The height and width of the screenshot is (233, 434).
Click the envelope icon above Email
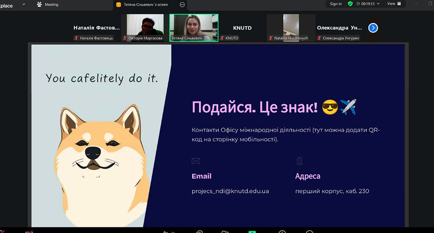[x=196, y=161]
